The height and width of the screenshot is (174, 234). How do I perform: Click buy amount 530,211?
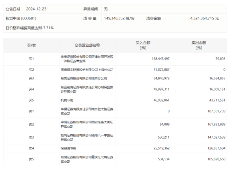point(164,137)
